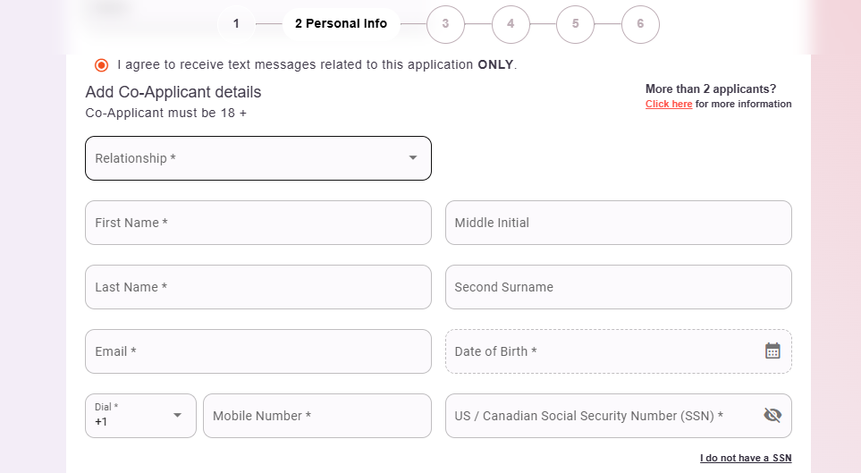Image resolution: width=861 pixels, height=473 pixels.
Task: Click into the Middle Initial field
Action: (618, 223)
